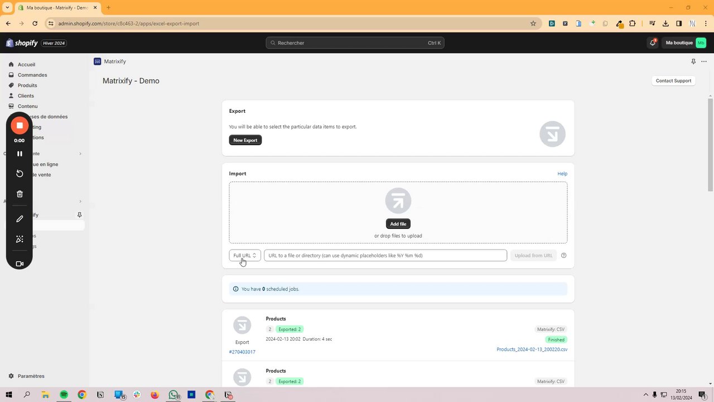Expand the sales channels chevron in sidebar

tap(80, 154)
